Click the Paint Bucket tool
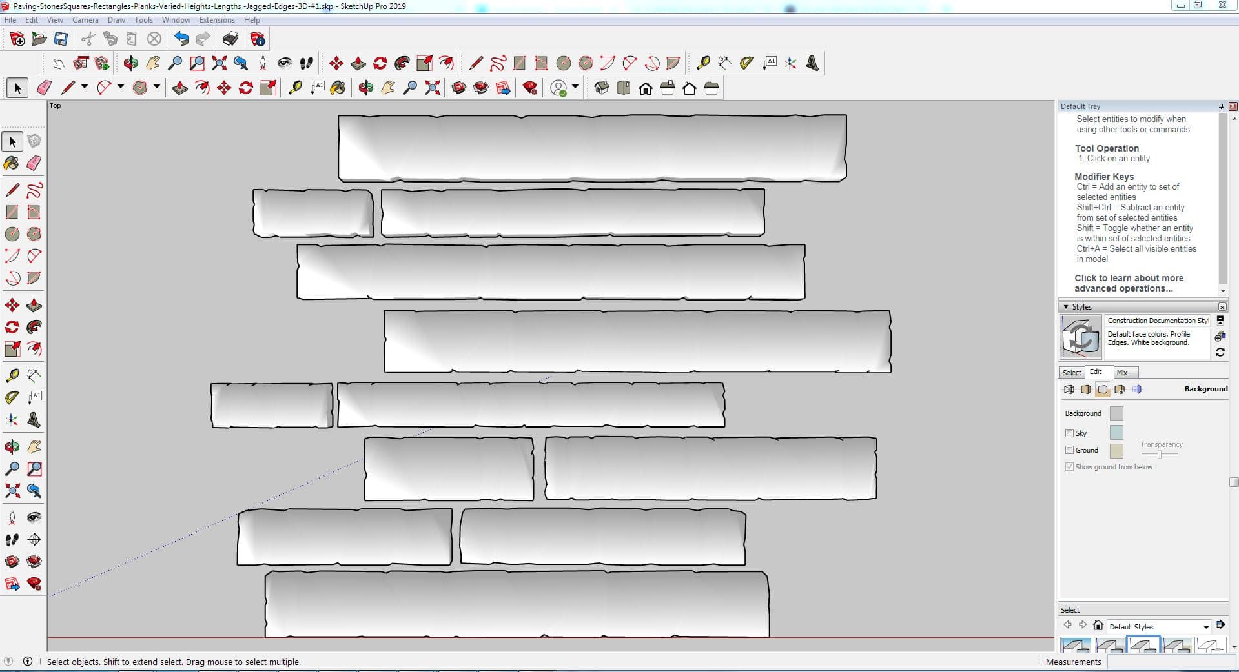The width and height of the screenshot is (1239, 672). coord(12,163)
